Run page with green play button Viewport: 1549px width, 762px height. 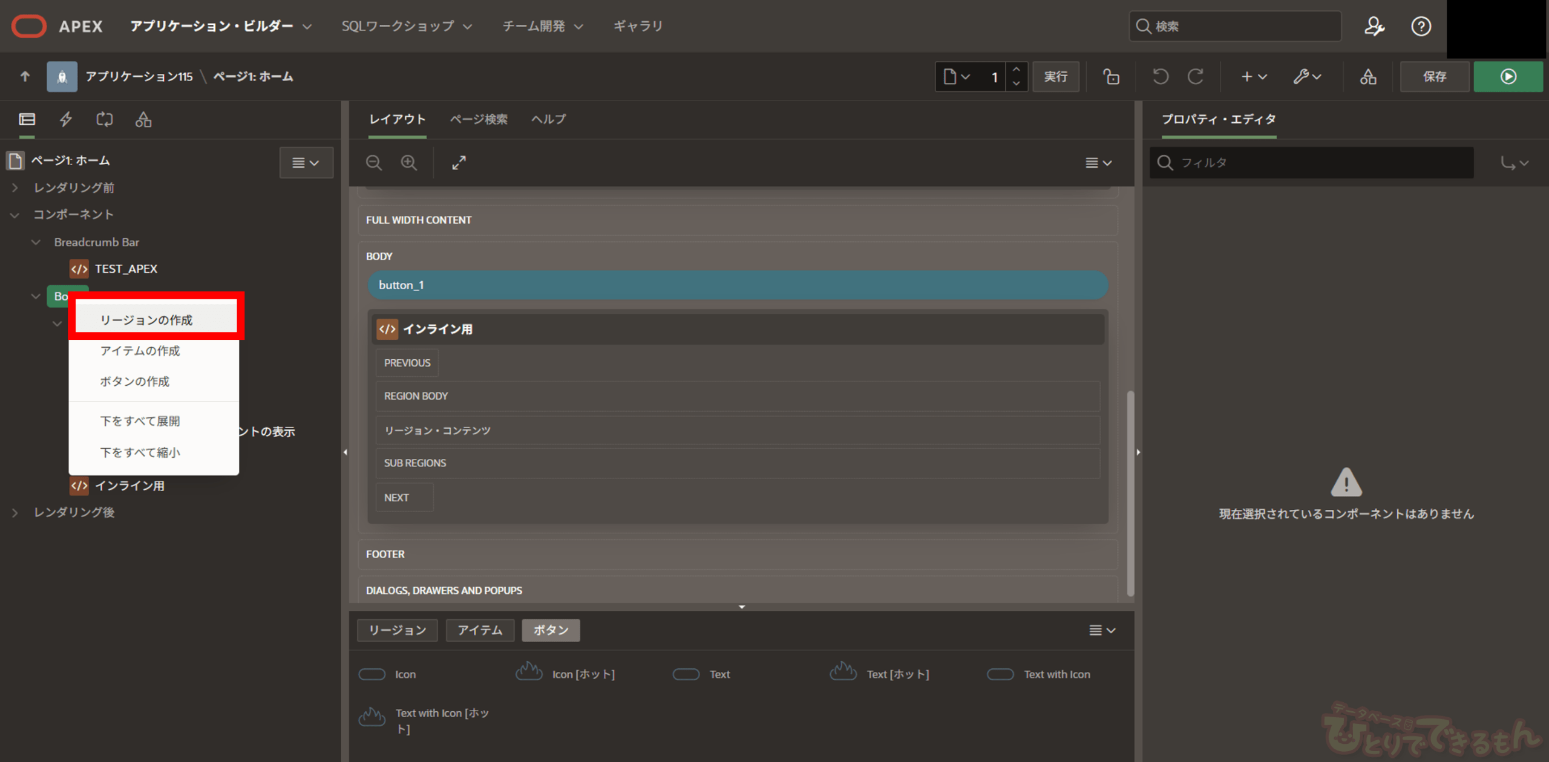[1507, 77]
